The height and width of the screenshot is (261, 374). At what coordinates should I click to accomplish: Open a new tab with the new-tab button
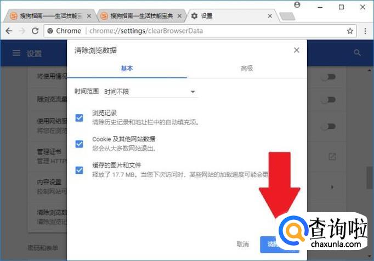[x=287, y=16]
